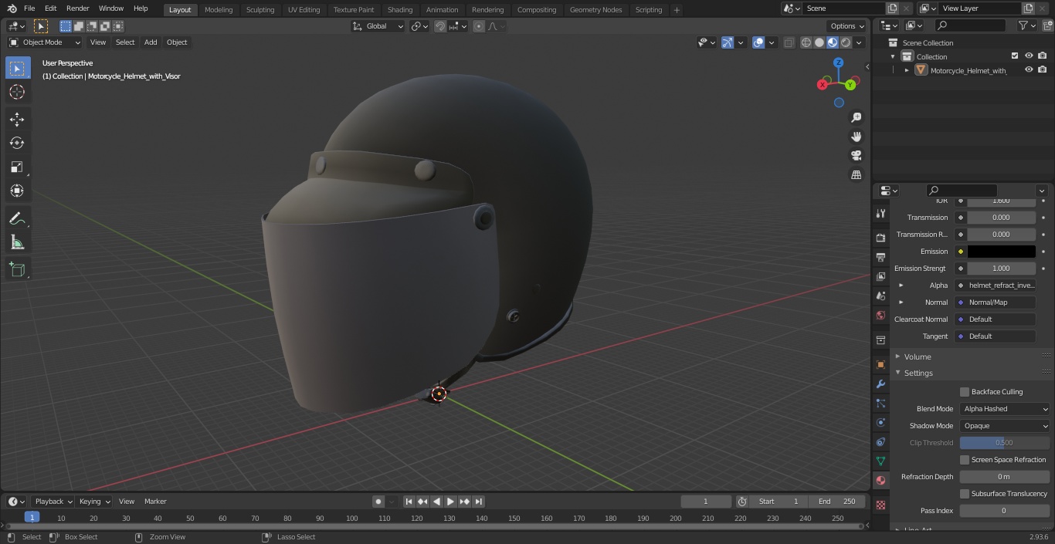
Task: Toggle auto keying record button
Action: pos(378,502)
